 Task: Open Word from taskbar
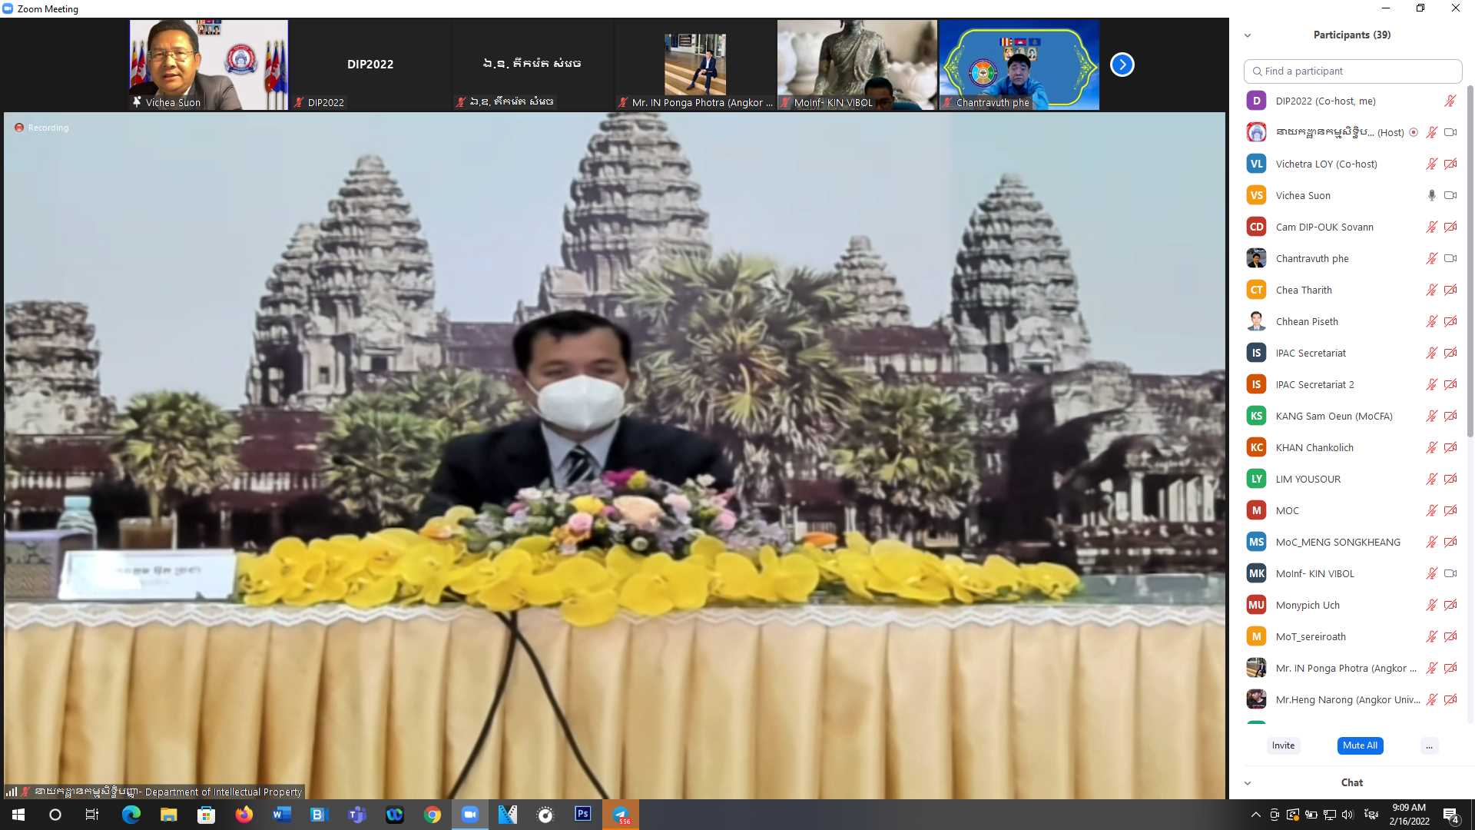[x=282, y=815]
